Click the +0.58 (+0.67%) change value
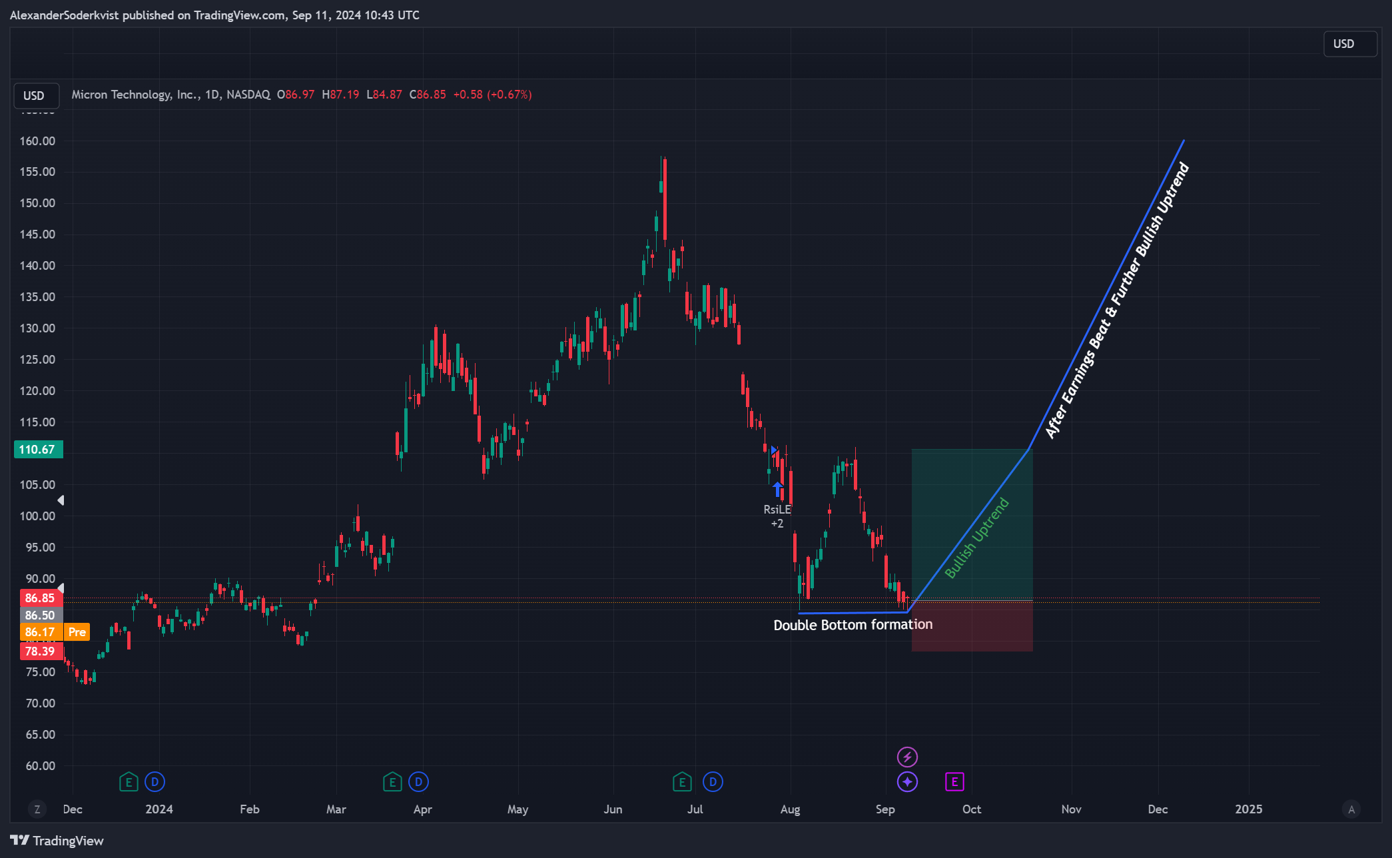This screenshot has height=858, width=1392. (492, 95)
